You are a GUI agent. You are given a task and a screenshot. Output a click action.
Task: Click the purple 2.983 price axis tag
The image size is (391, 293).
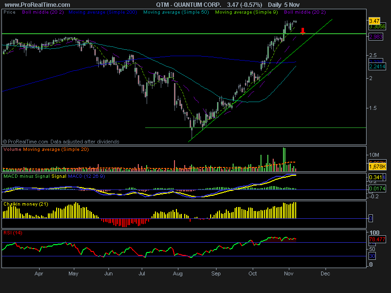click(376, 37)
